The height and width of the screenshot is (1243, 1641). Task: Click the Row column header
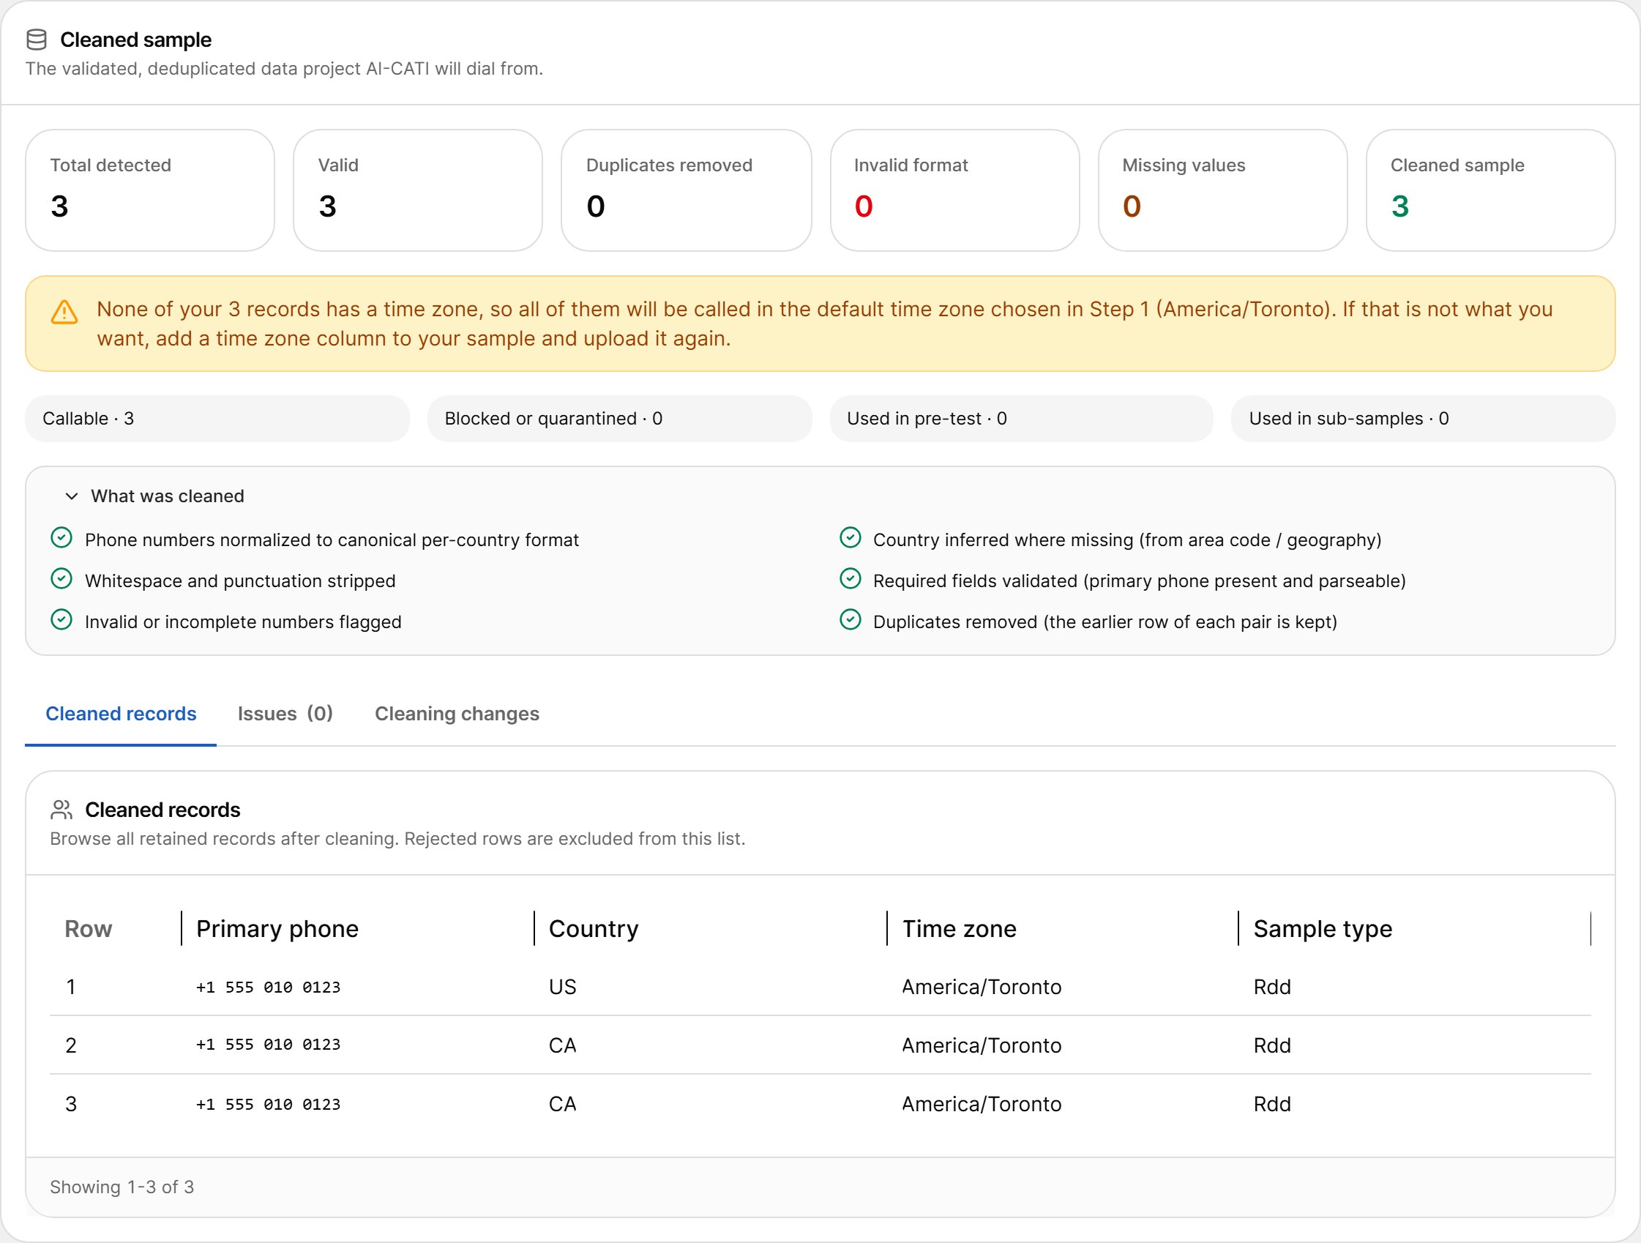click(x=89, y=929)
